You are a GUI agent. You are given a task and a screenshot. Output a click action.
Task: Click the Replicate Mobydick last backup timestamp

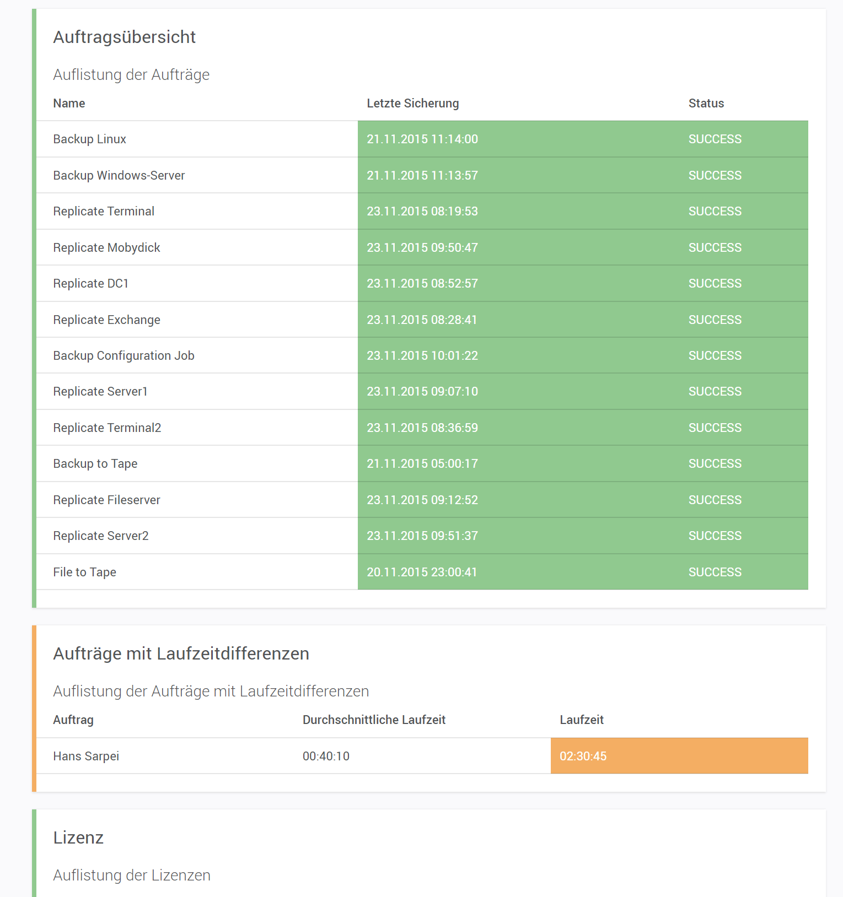tap(422, 248)
